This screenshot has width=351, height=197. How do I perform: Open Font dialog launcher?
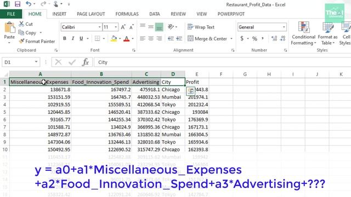[x=134, y=50]
